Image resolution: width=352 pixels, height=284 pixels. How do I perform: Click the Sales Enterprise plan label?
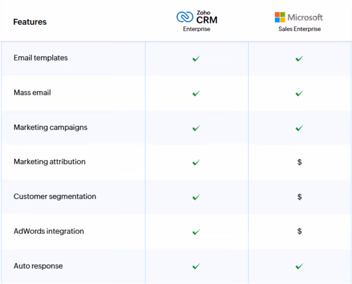click(x=300, y=29)
